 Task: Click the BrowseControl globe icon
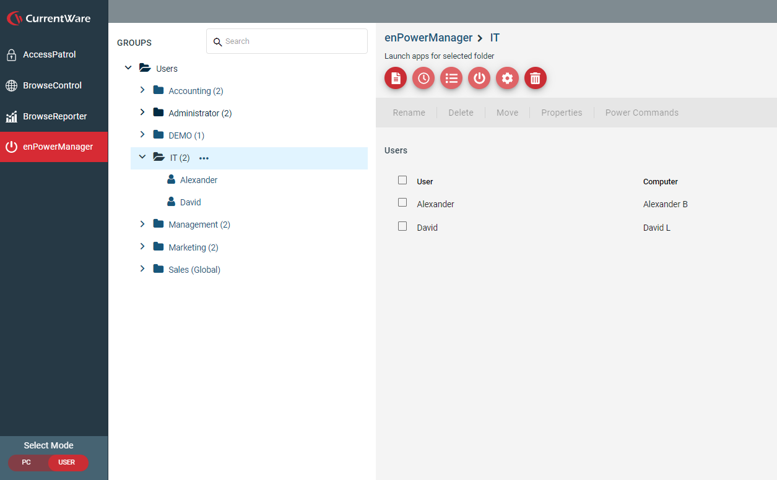[x=11, y=86]
